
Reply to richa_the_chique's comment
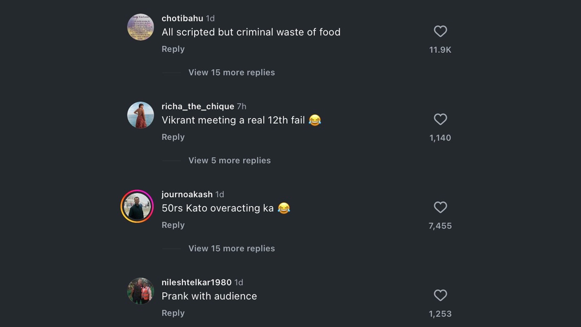coord(173,138)
